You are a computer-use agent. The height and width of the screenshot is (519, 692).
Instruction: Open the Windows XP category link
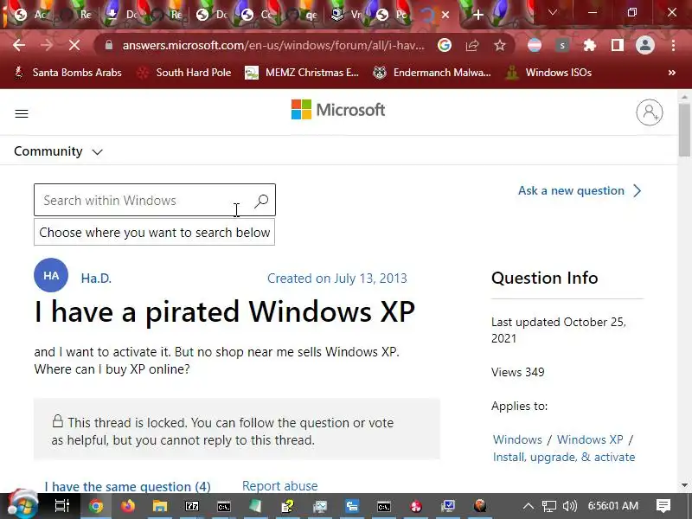[x=590, y=439]
